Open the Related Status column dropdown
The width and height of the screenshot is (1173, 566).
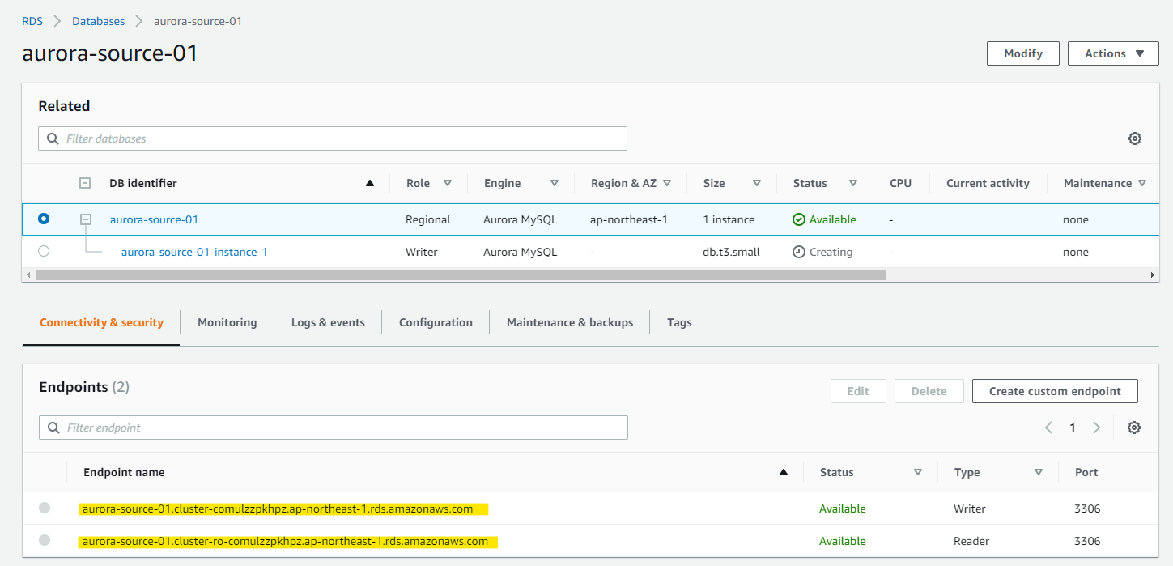(x=853, y=183)
